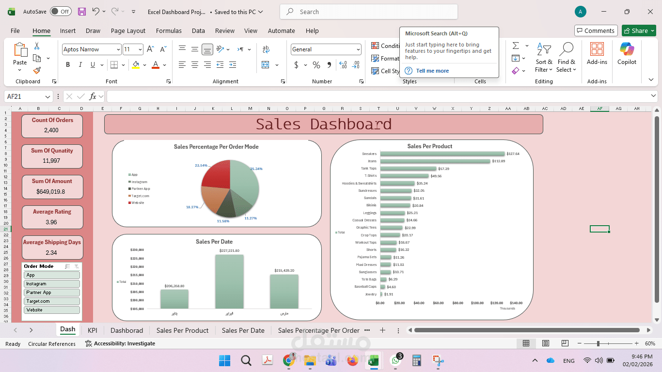Click the Comma Style icon
662x372 pixels.
click(x=329, y=64)
